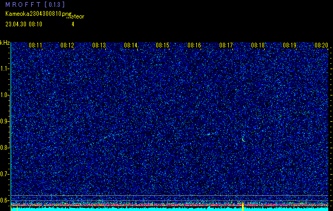Click the 08:14 time axis label
The image size is (333, 211).
coord(131,45)
